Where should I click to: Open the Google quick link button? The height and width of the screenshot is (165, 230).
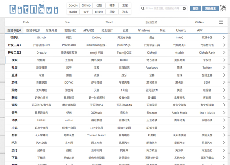(x=73, y=5)
